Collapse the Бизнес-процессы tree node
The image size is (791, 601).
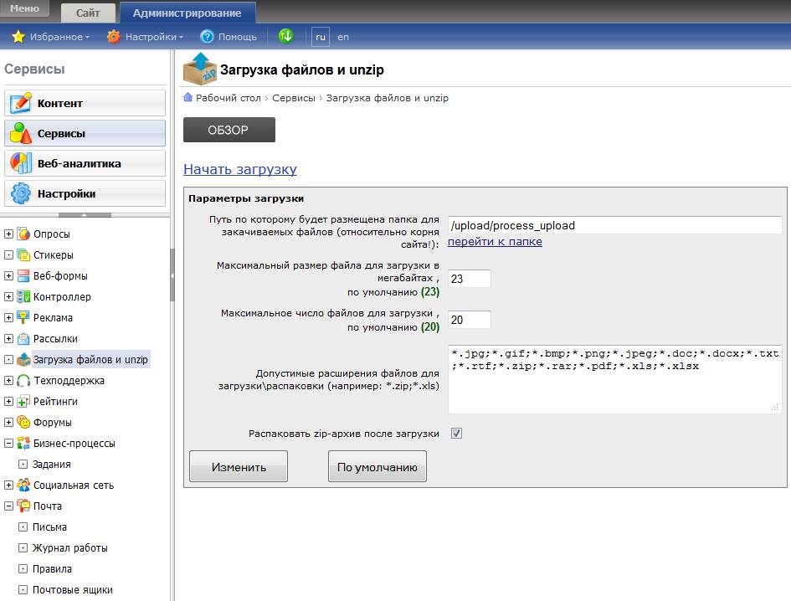tap(8, 444)
